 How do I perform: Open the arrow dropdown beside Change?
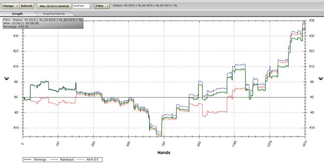point(17,6)
